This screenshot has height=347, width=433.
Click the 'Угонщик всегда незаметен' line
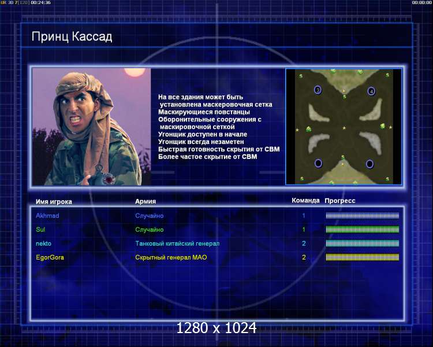(x=201, y=142)
